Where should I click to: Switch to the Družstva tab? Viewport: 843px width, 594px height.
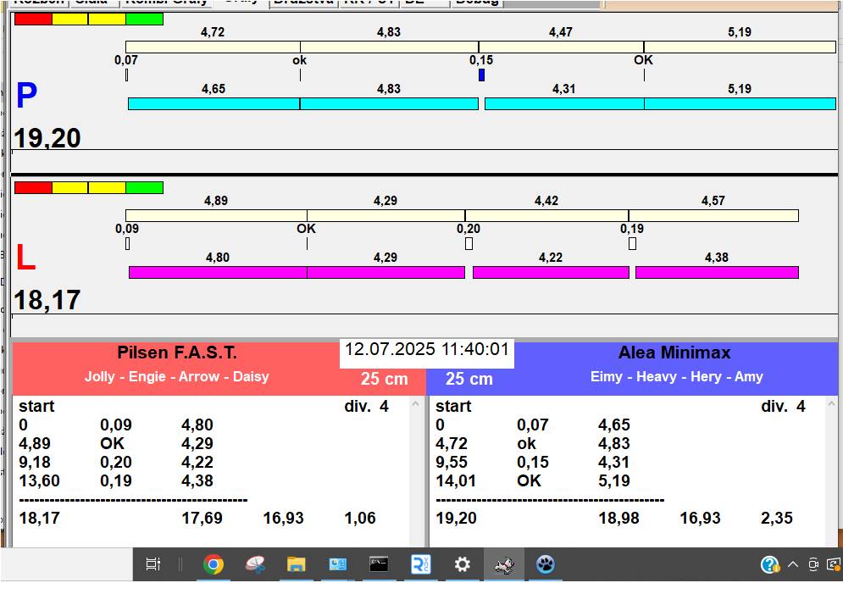pos(303,3)
